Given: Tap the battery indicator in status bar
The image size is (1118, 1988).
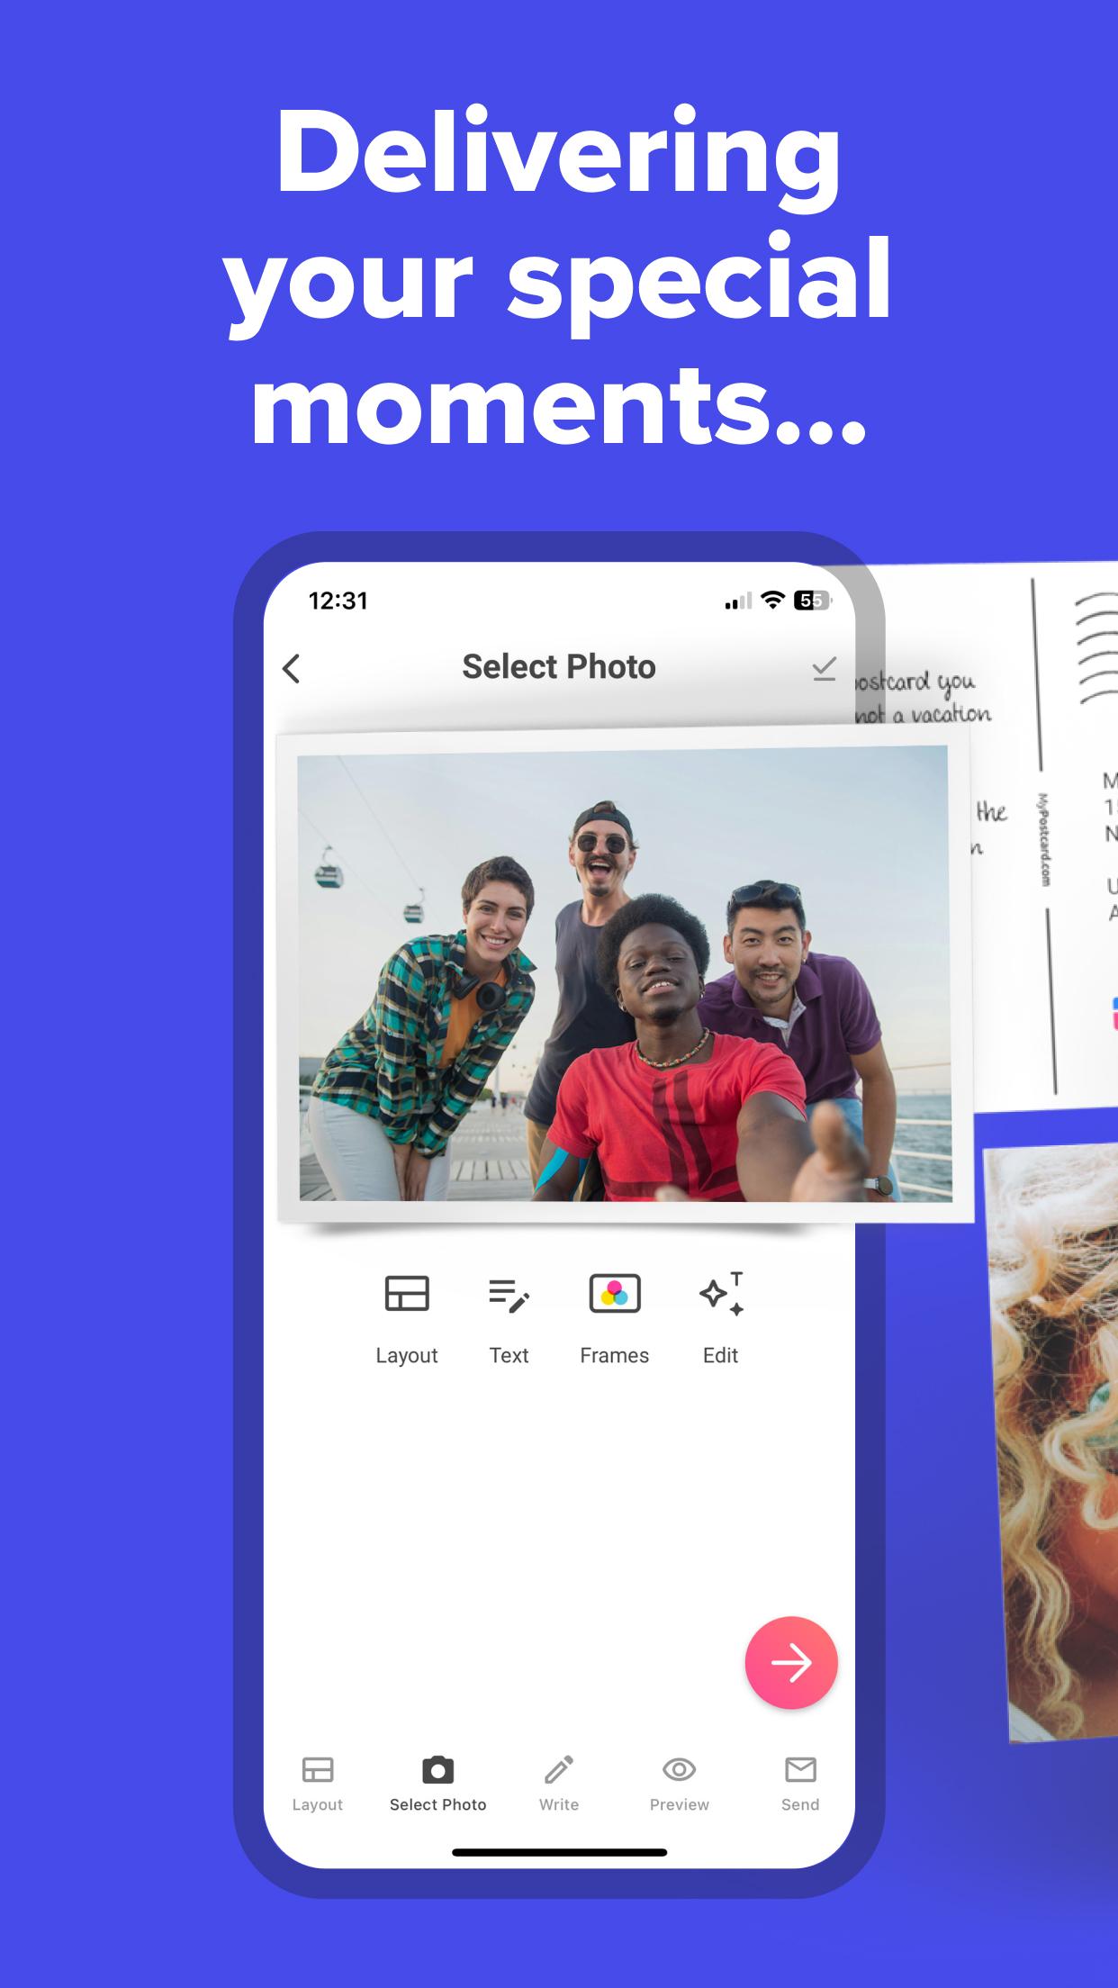Looking at the screenshot, I should [812, 601].
